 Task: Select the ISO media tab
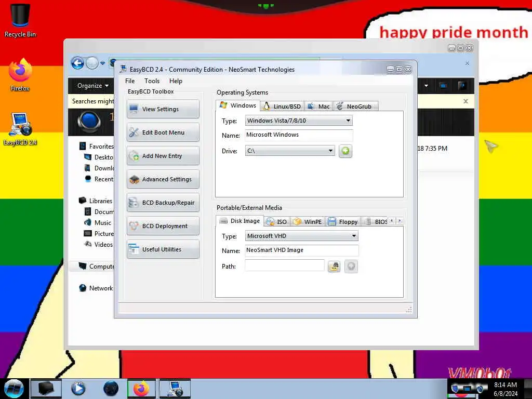click(x=277, y=221)
